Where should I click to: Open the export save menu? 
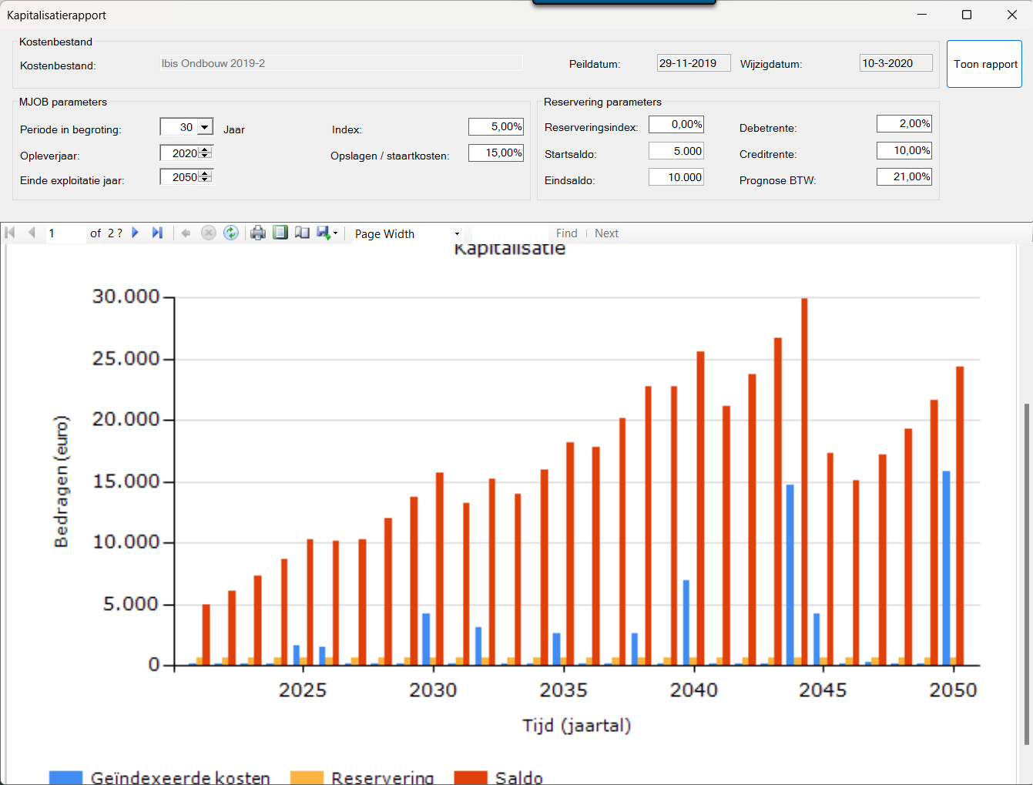[x=327, y=233]
